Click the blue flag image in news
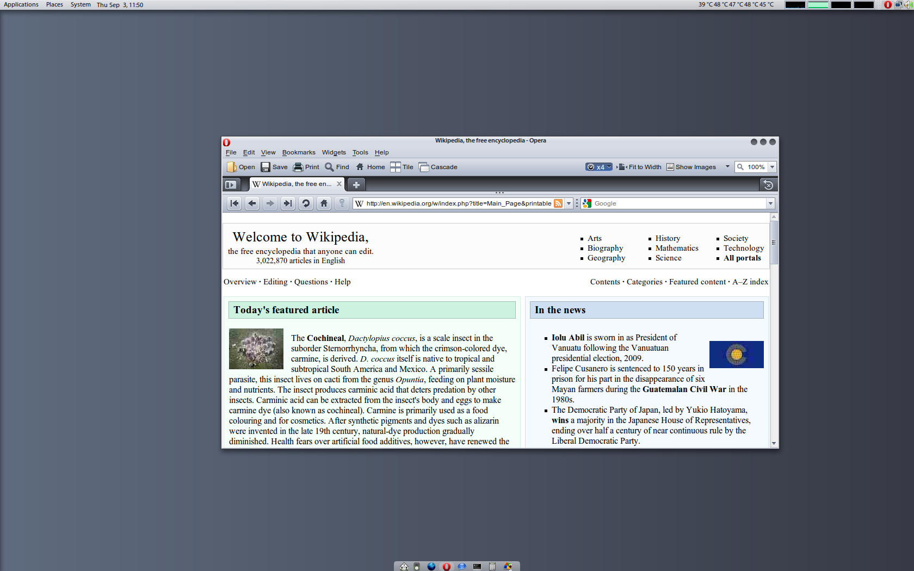Viewport: 914px width, 571px height. pyautogui.click(x=737, y=355)
